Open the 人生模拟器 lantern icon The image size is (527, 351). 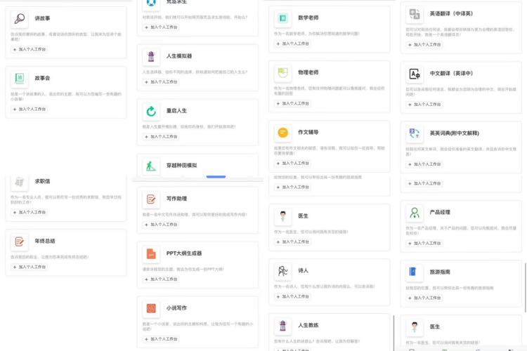[x=151, y=56]
